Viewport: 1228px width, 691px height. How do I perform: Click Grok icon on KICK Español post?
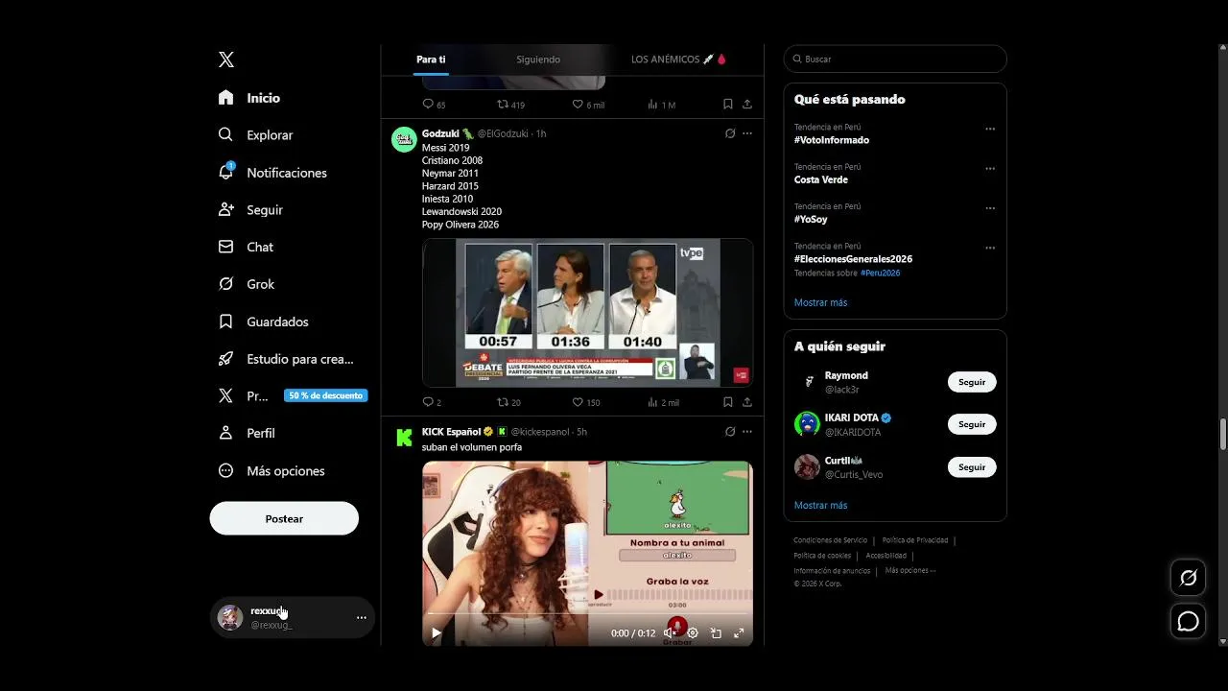[x=730, y=432]
